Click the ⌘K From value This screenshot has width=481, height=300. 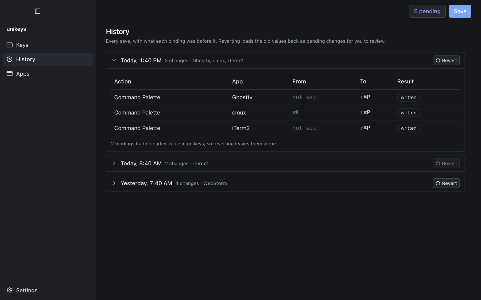296,113
